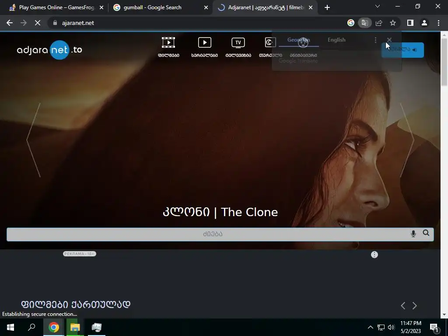Click the Georgian films section heading
This screenshot has height=336, width=448.
[x=76, y=304]
